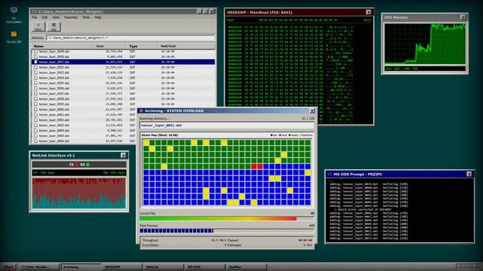Click the tensor_layer_0051.dat field in Archiving dialog
Image resolution: width=483 pixels, height=271 pixels.
point(227,126)
